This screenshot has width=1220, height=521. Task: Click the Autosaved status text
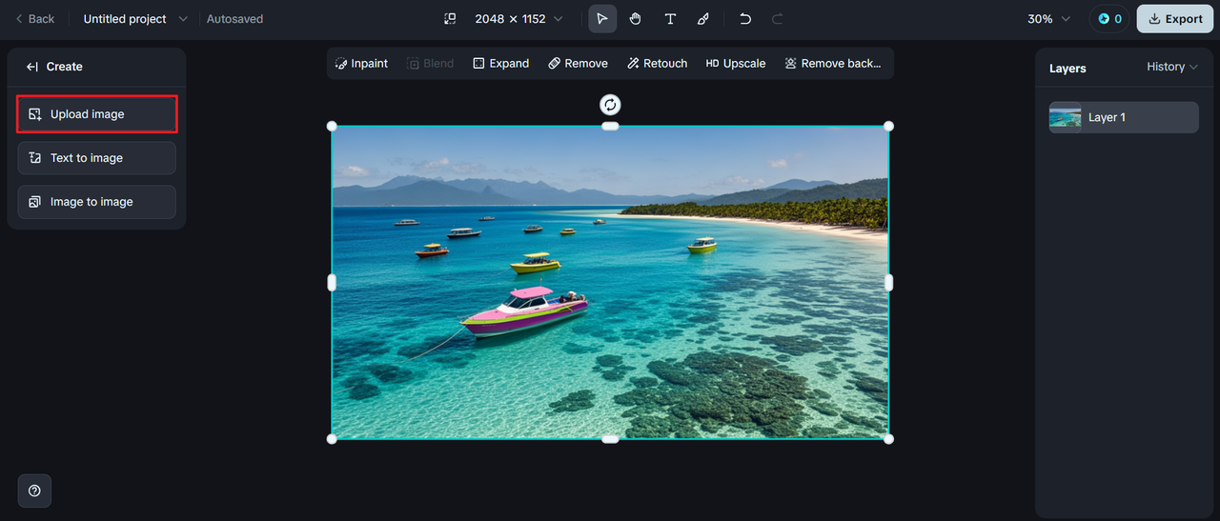point(234,19)
